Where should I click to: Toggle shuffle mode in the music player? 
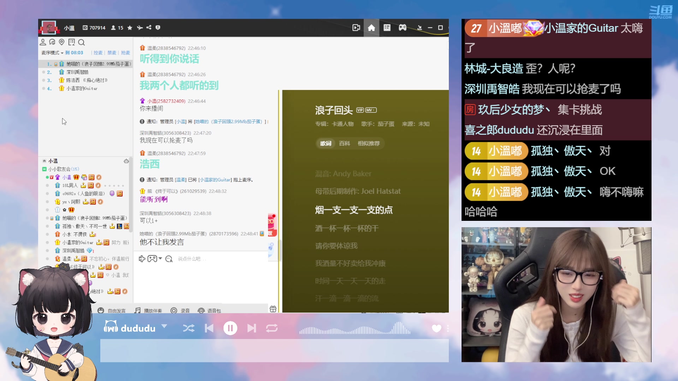pyautogui.click(x=189, y=328)
